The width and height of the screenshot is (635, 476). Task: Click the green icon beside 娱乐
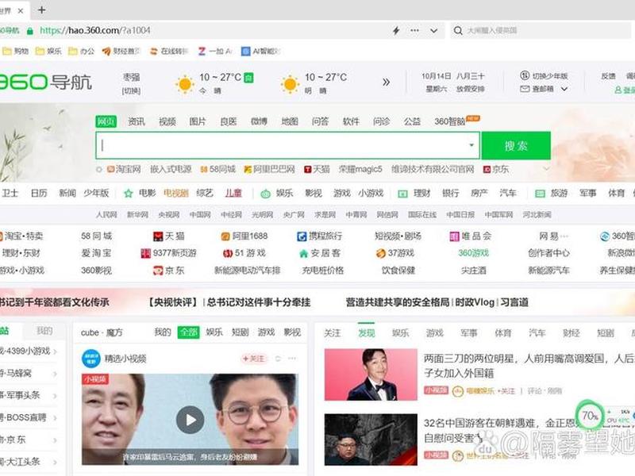coord(265,194)
